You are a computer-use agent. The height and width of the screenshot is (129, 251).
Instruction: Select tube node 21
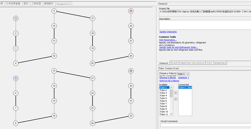[x=92, y=78]
